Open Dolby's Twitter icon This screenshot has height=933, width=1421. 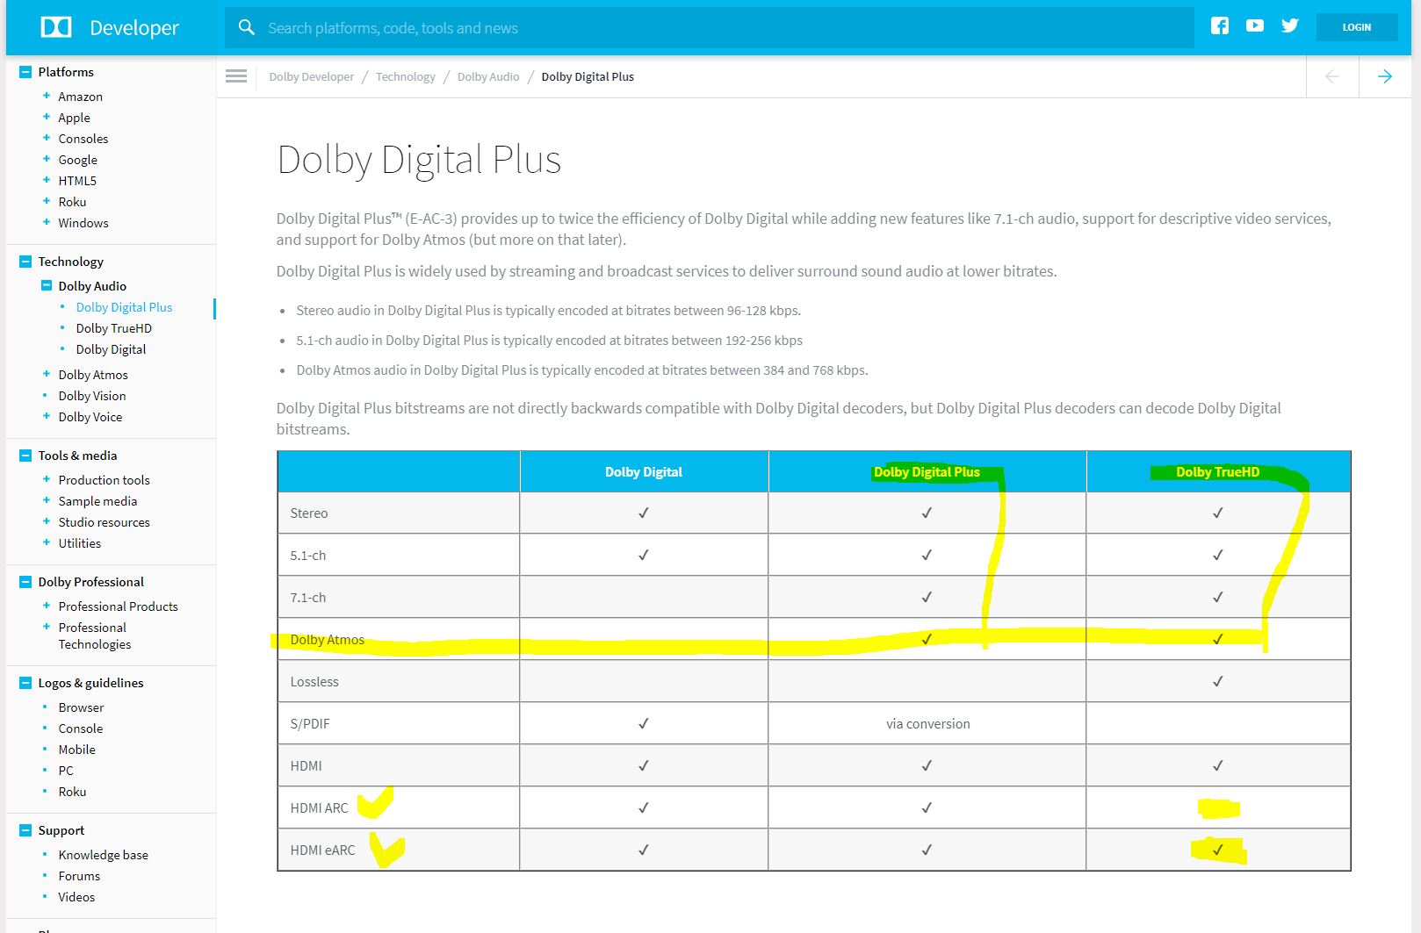[x=1289, y=26]
